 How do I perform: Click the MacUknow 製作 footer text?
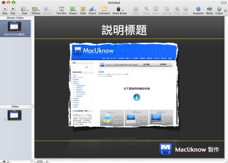[197, 149]
